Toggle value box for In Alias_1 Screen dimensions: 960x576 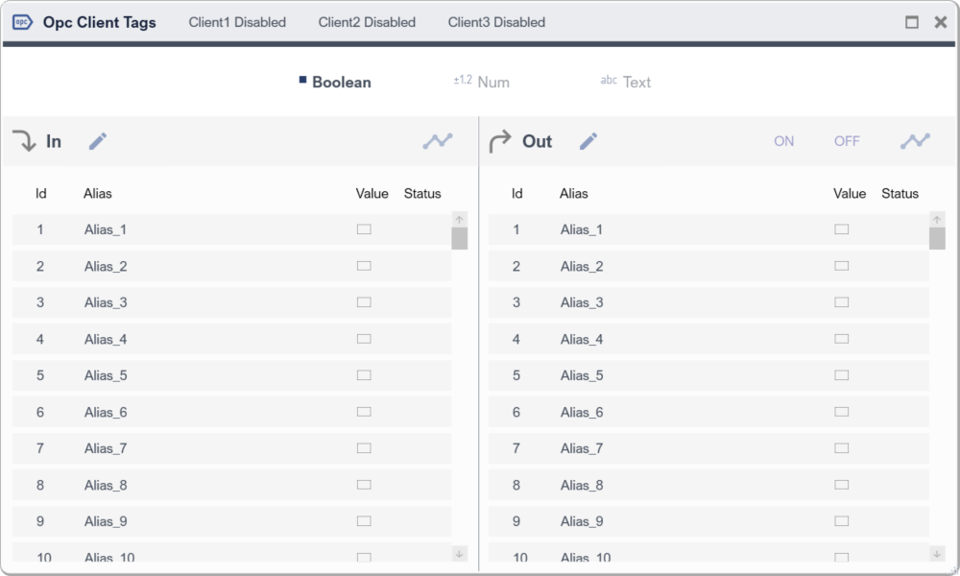point(364,229)
